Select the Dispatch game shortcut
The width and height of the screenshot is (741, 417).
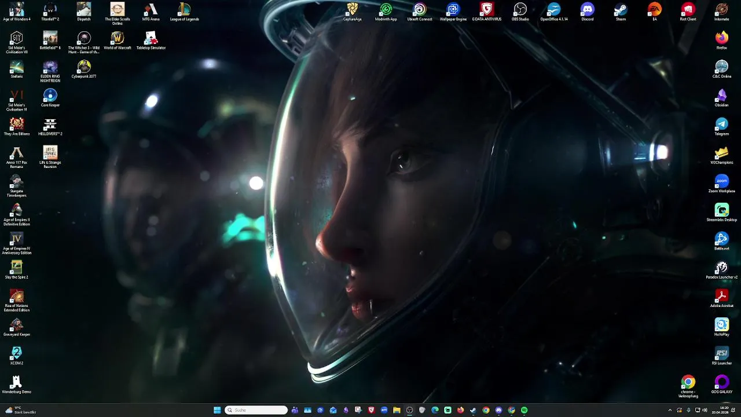[84, 12]
